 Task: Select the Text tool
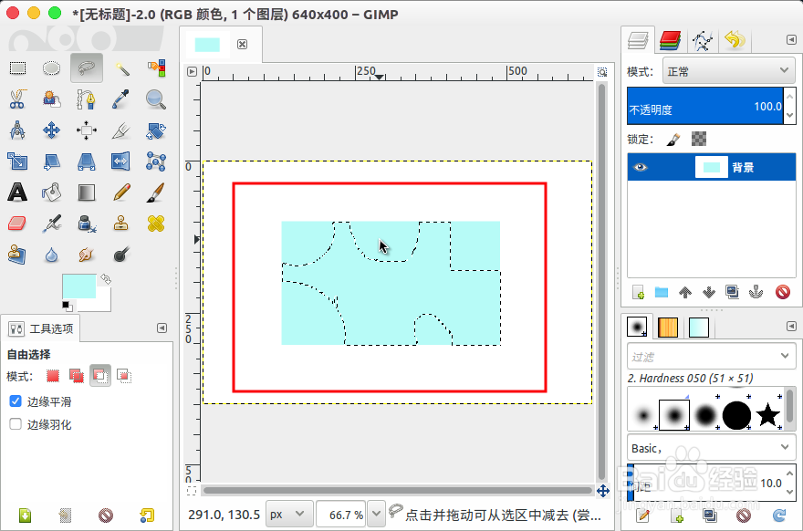coord(17,193)
